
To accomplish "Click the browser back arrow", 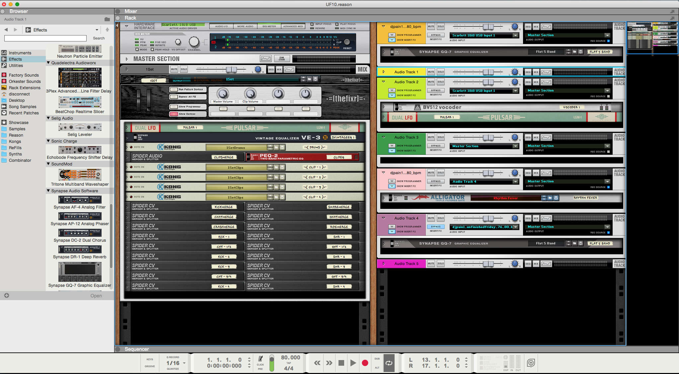I will 6,30.
